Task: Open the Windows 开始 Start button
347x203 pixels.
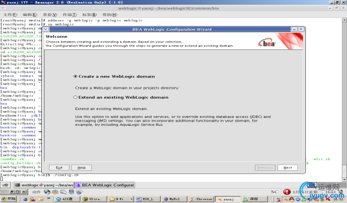Action: point(8,199)
